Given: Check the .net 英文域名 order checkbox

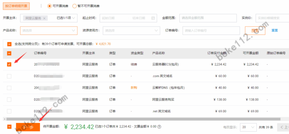Looking at the screenshot, I should click(9, 111).
